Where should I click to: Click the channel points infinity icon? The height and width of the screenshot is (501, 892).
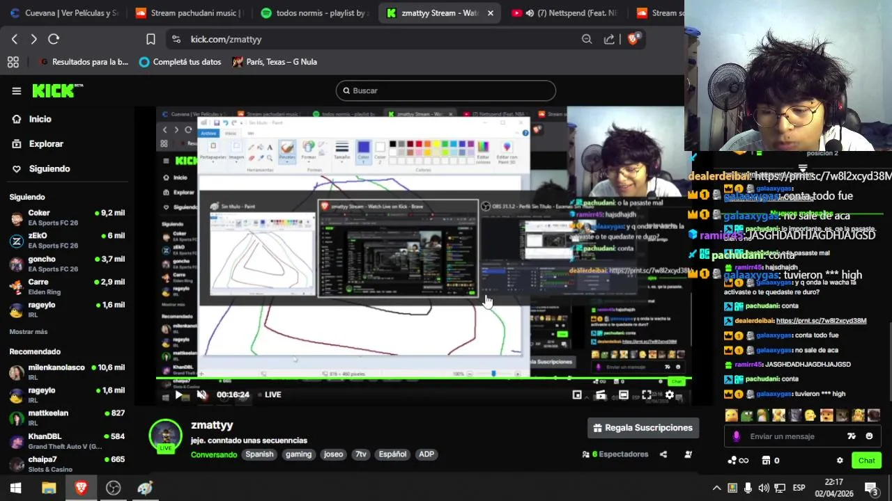point(738,461)
